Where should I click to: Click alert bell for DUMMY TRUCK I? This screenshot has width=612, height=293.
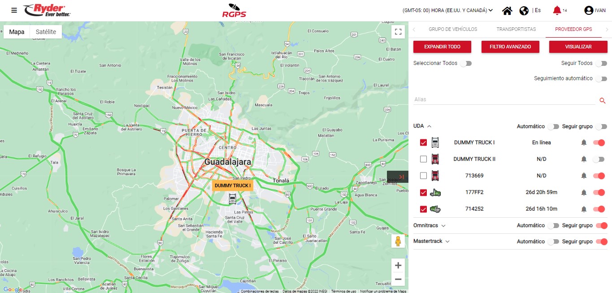(584, 143)
